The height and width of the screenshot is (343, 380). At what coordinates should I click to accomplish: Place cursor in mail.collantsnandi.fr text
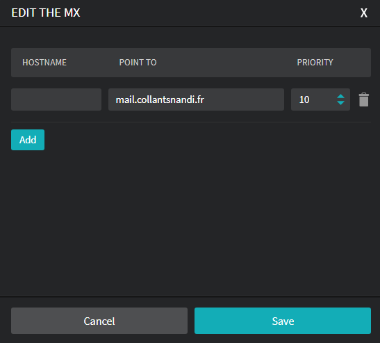point(160,99)
